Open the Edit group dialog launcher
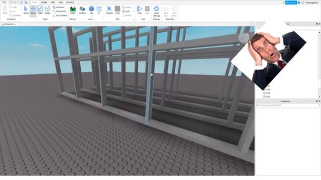This screenshot has width=321, height=180. (x=134, y=19)
